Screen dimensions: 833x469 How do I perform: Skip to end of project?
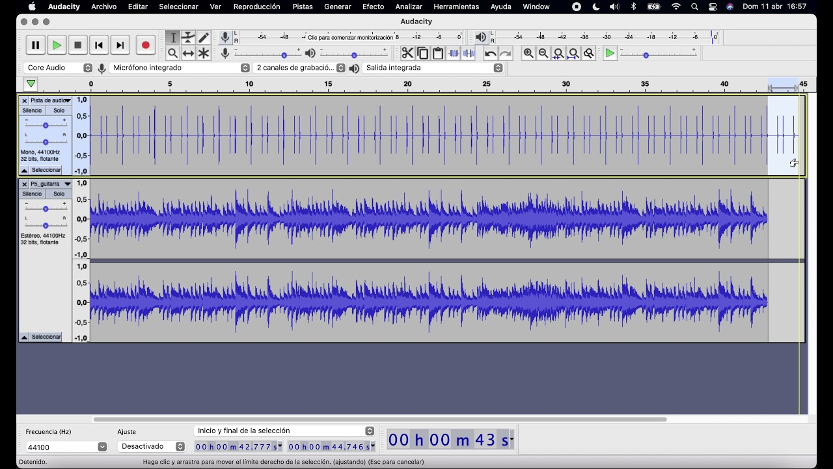[x=120, y=46]
